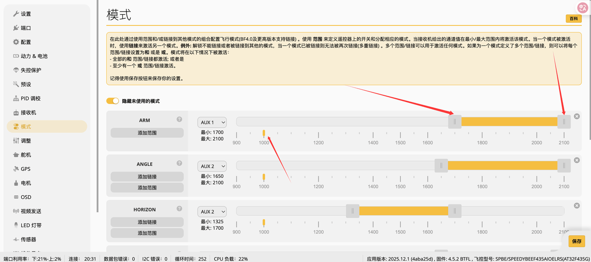Click ARM 最小: 1700 value
The width and height of the screenshot is (591, 262).
pos(212,132)
